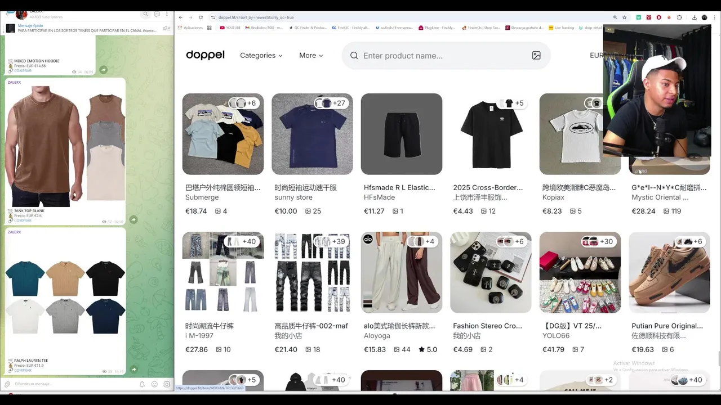Open Telegram emoji picker
Viewport: 721px width, 405px height.
pyautogui.click(x=154, y=384)
